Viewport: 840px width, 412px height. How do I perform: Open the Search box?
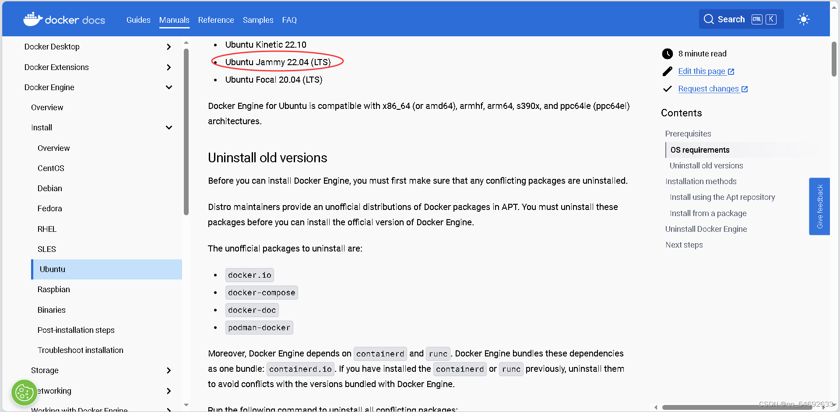(x=741, y=19)
